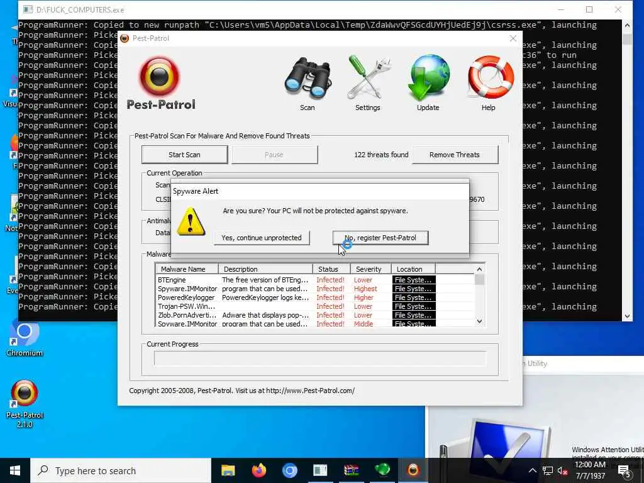
Task: Choose No, register Pest-Patrol
Action: tap(380, 238)
